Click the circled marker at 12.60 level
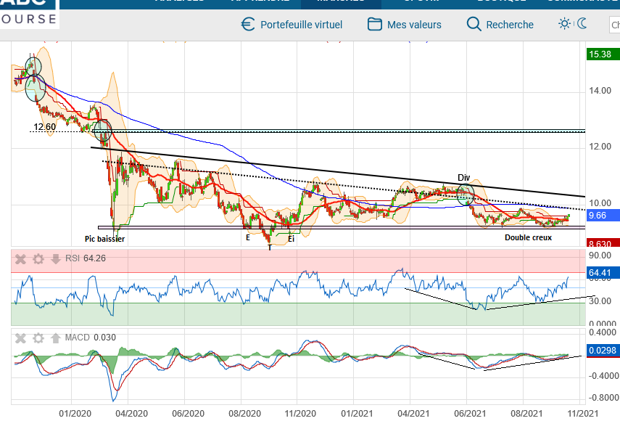Screen dimensions: 620x421 (x=102, y=130)
